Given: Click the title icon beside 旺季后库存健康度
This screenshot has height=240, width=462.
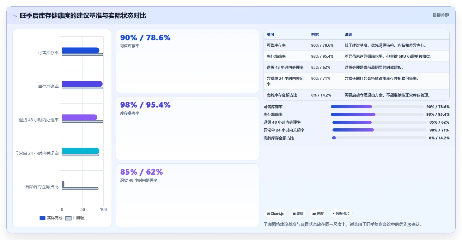Looking at the screenshot, I should (x=15, y=16).
